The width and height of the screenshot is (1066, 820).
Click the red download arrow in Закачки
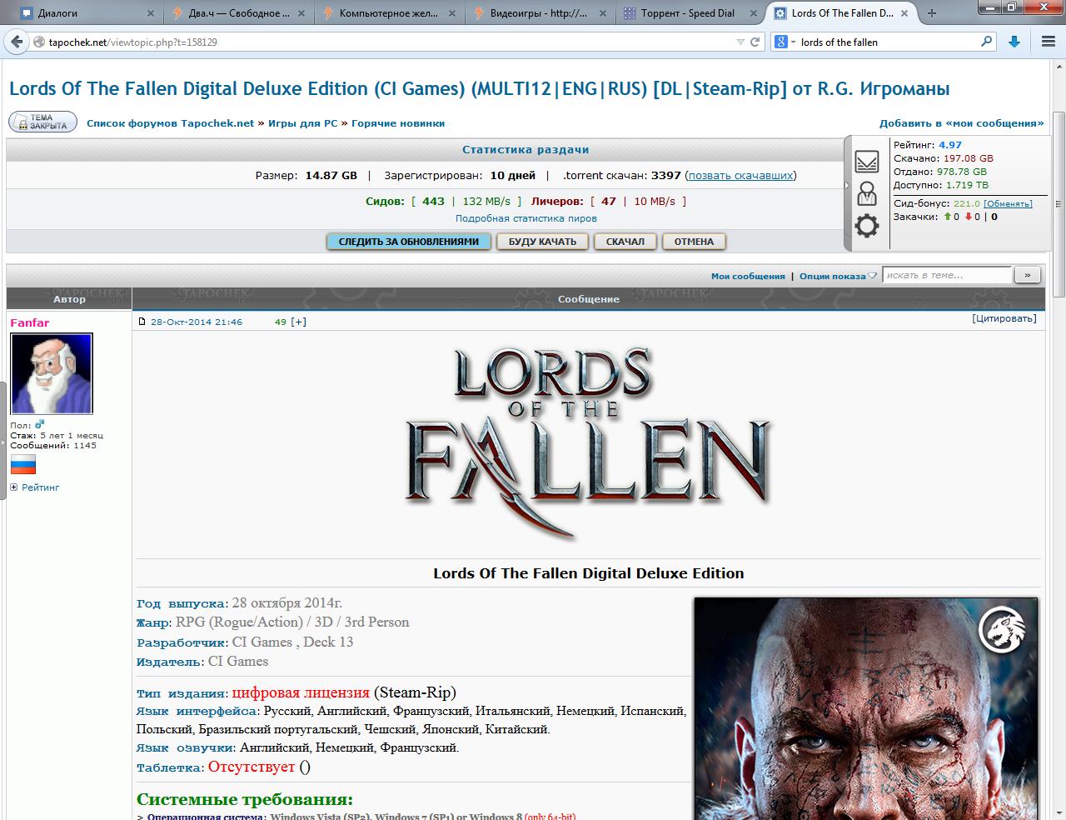tap(968, 217)
